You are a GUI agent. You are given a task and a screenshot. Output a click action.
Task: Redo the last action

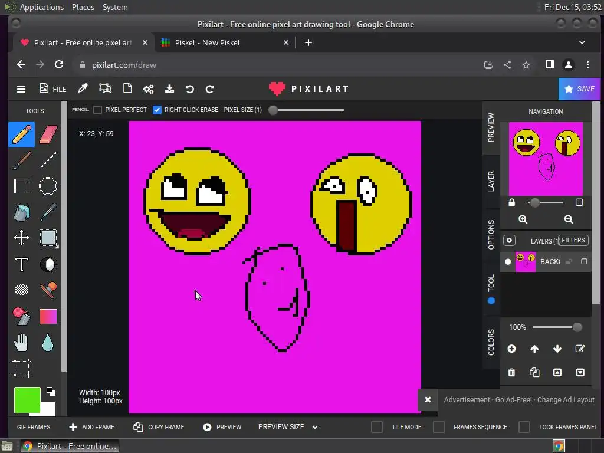tap(210, 90)
